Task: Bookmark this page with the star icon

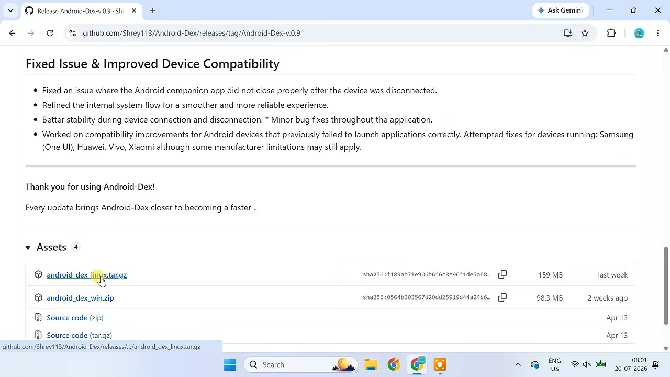Action: [x=585, y=33]
